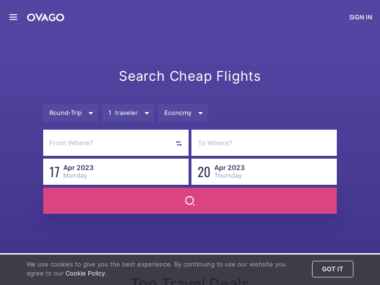This screenshot has height=285, width=380.
Task: Open the departure date 17 Apr 2023
Action: (116, 171)
